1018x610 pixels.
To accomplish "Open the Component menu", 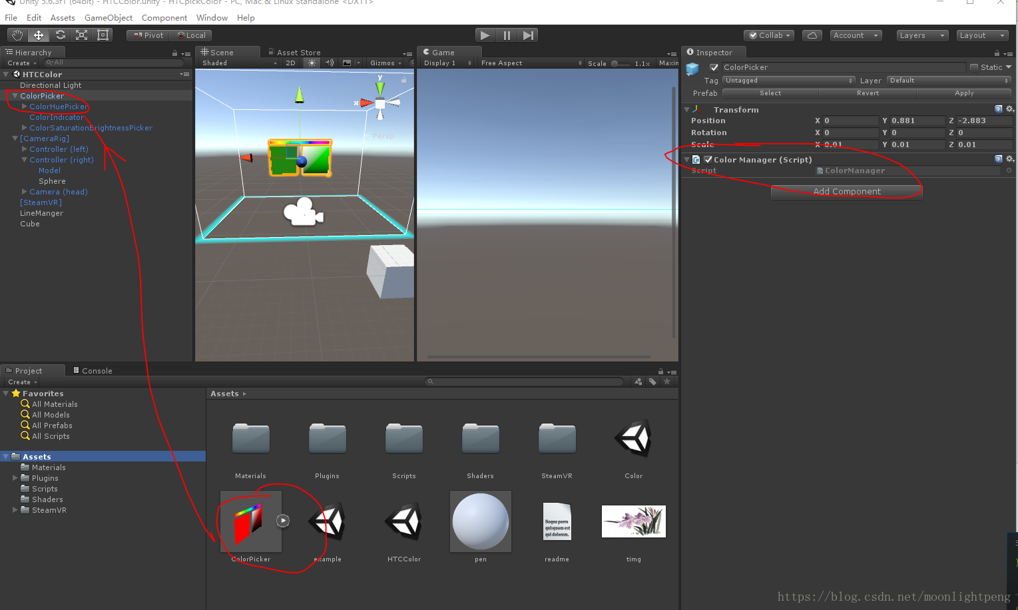I will [x=164, y=18].
